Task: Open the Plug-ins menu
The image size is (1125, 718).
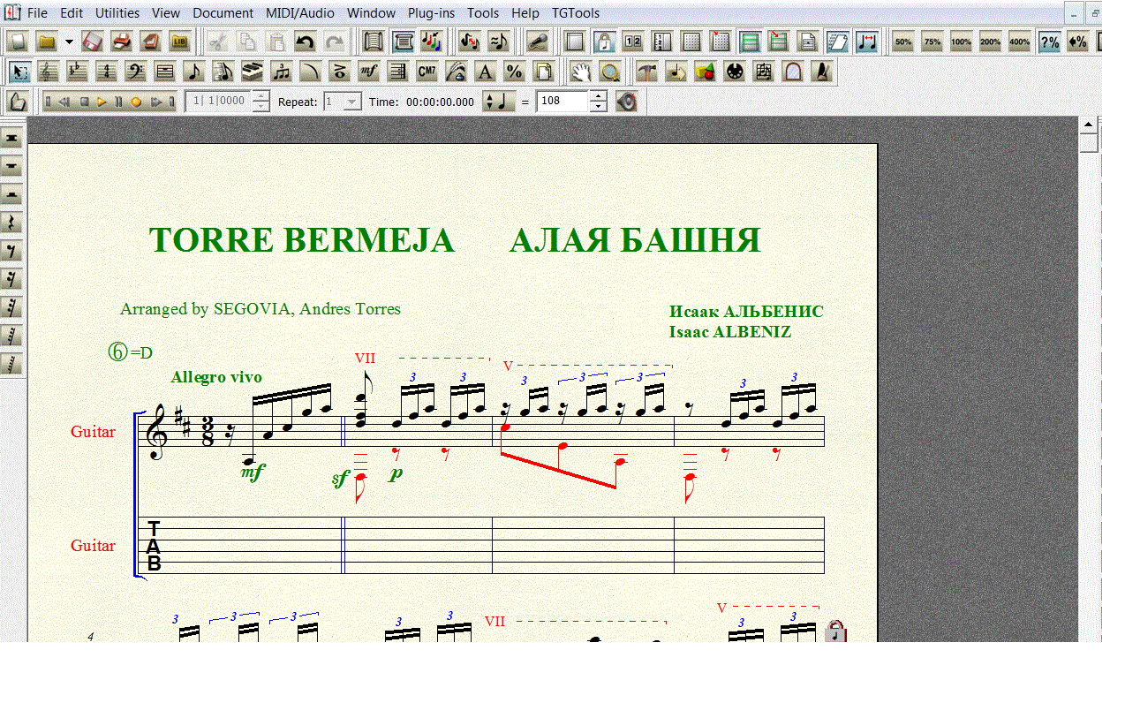Action: pos(432,13)
